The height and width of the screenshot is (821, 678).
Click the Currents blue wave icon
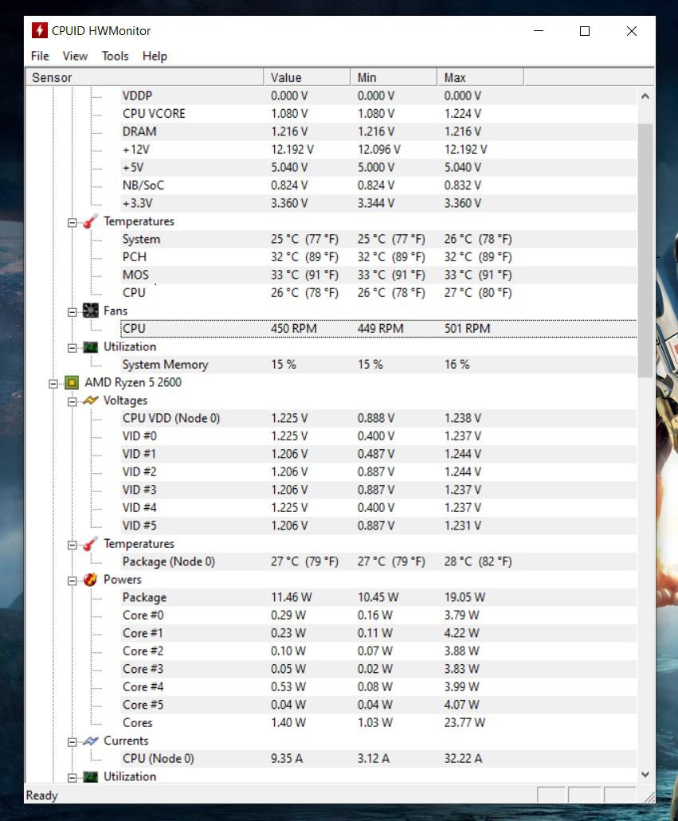pos(91,741)
